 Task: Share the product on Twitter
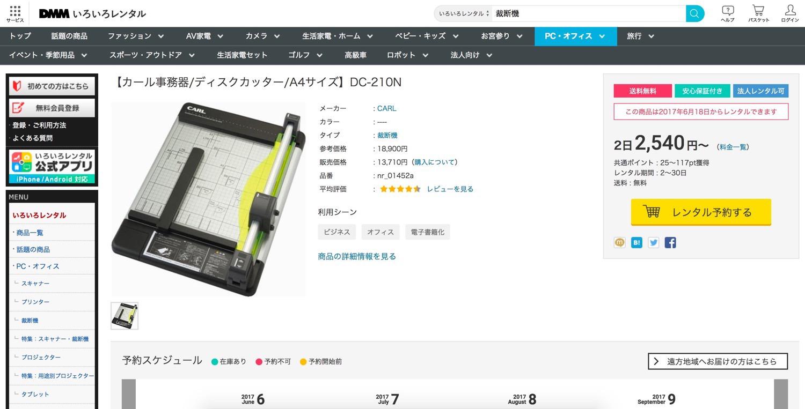[x=653, y=242]
